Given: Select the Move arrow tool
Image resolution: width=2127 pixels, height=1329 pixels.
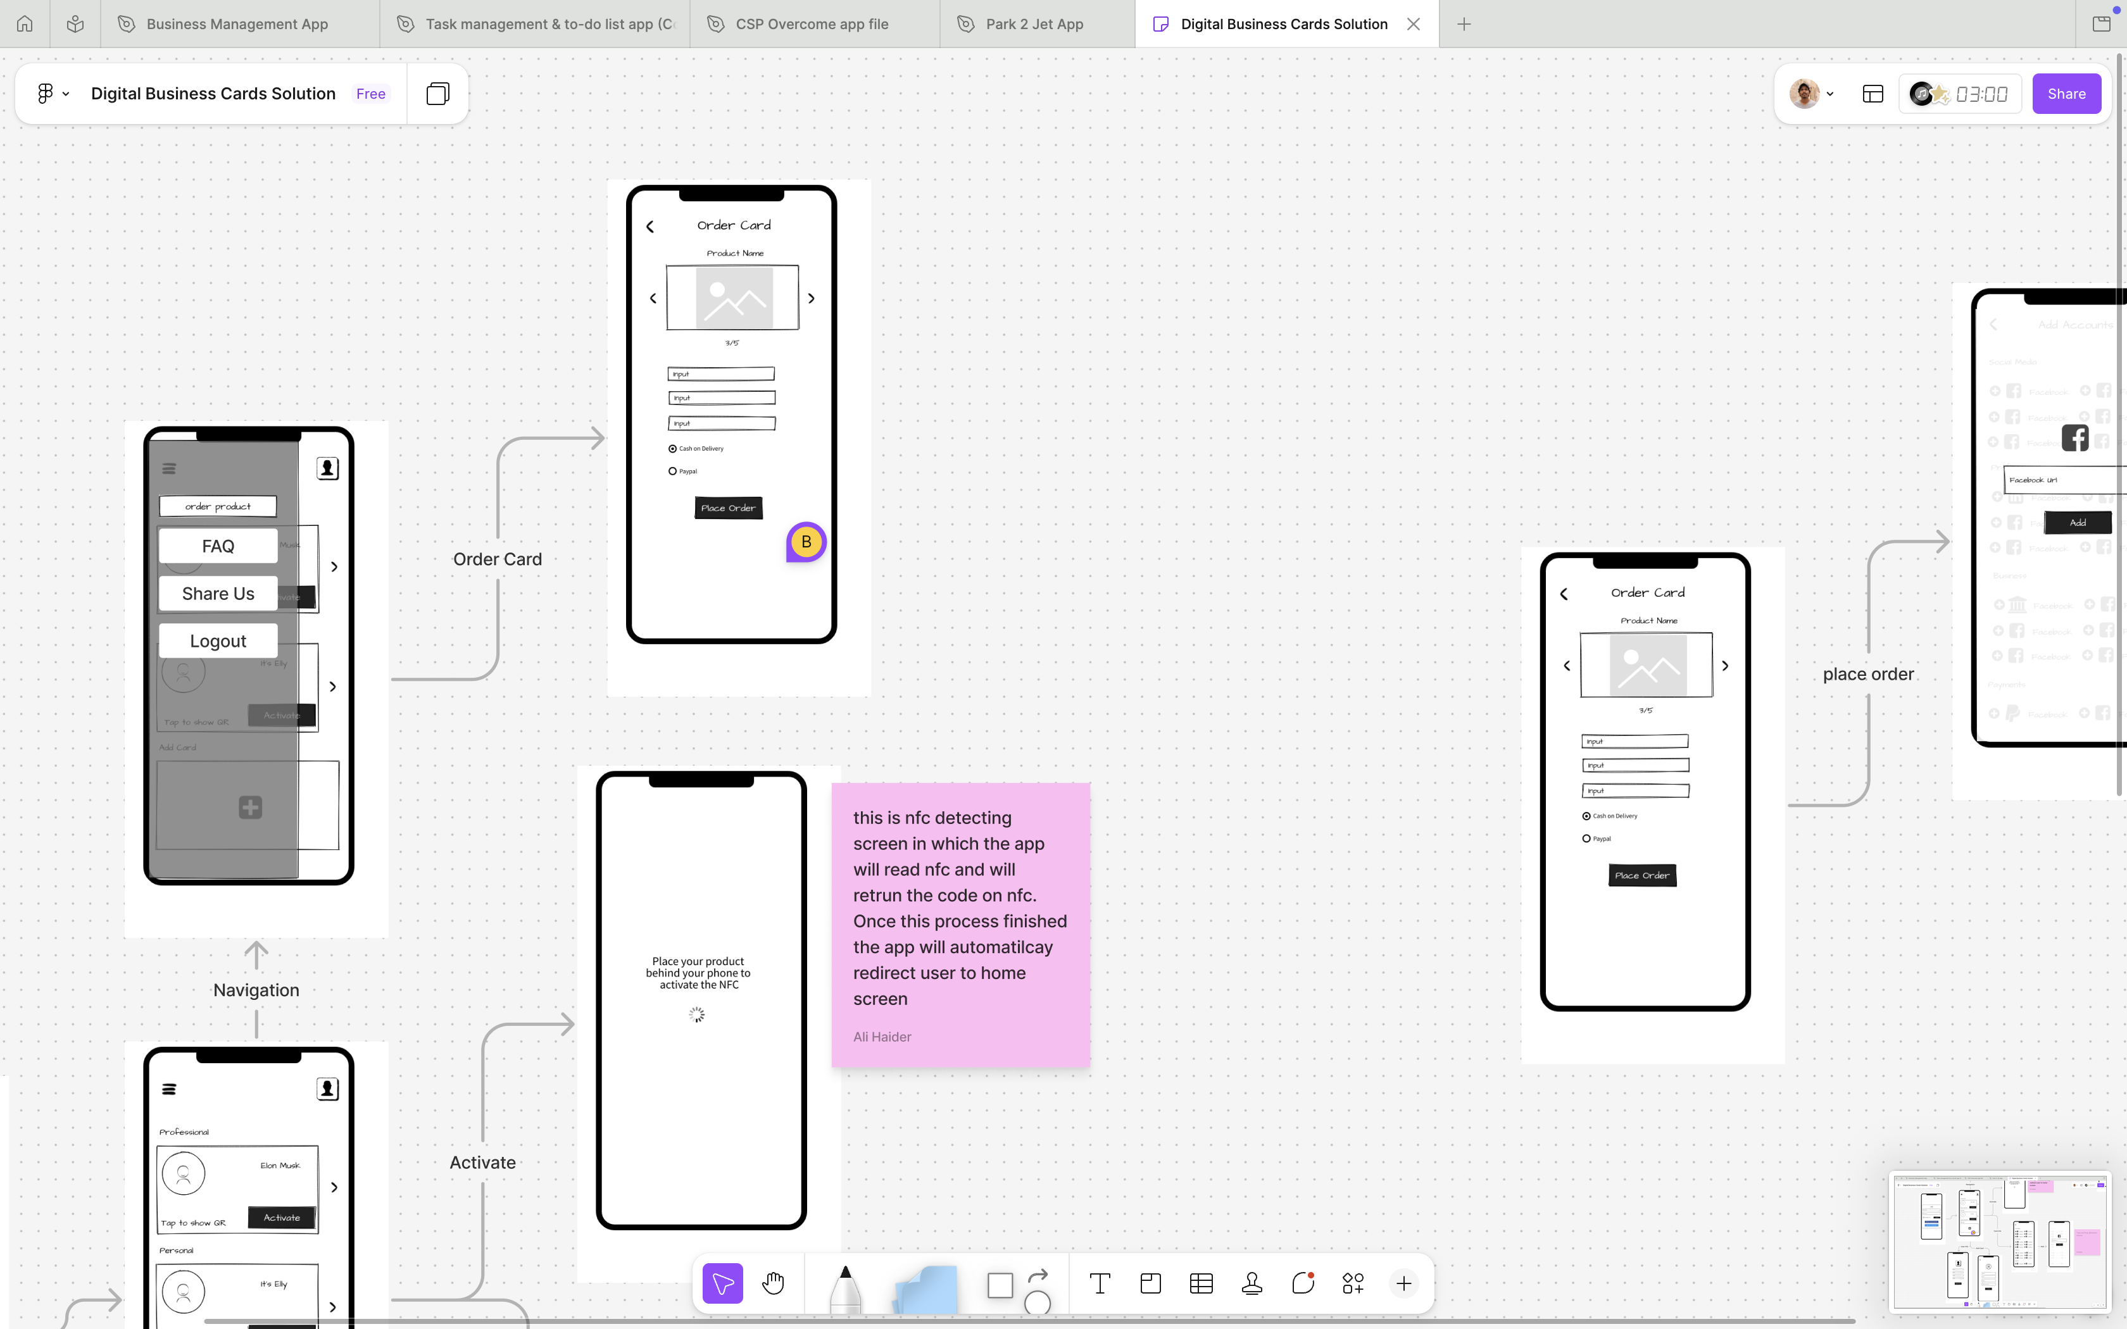Looking at the screenshot, I should coord(722,1283).
